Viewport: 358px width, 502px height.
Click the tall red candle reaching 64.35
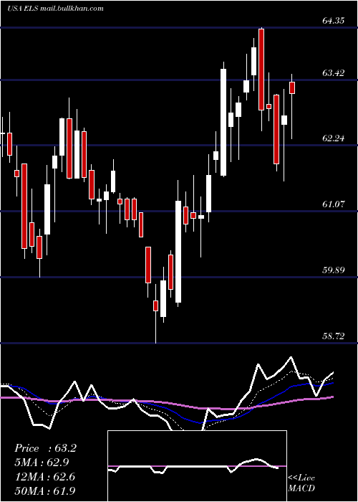pos(261,70)
